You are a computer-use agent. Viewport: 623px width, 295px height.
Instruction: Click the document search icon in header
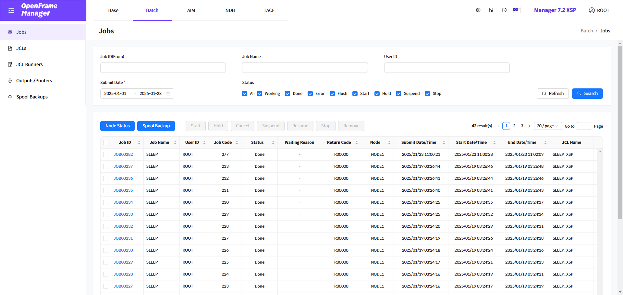491,10
